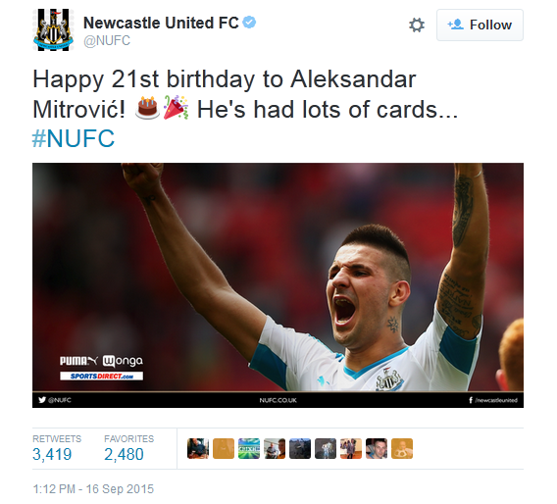Open the avatar showing two men

(275, 448)
